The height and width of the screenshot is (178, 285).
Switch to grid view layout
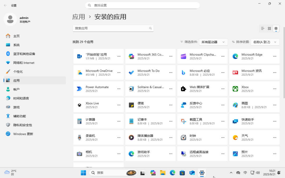tap(269, 28)
